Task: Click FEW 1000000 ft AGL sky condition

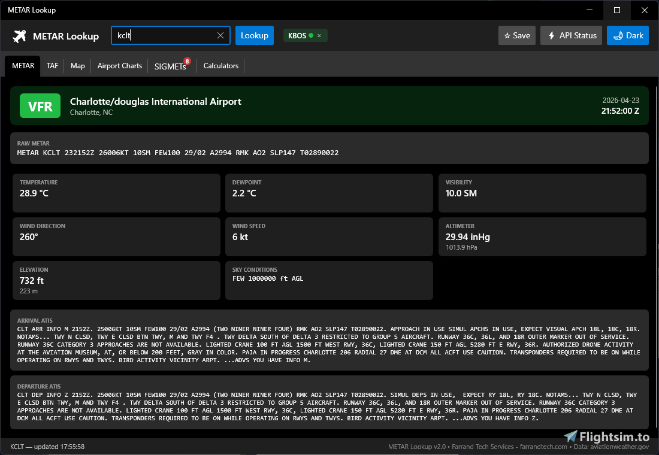Action: [x=268, y=278]
